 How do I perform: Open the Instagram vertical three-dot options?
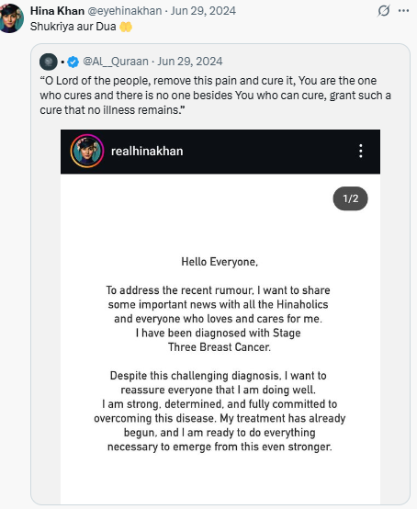pyautogui.click(x=361, y=151)
